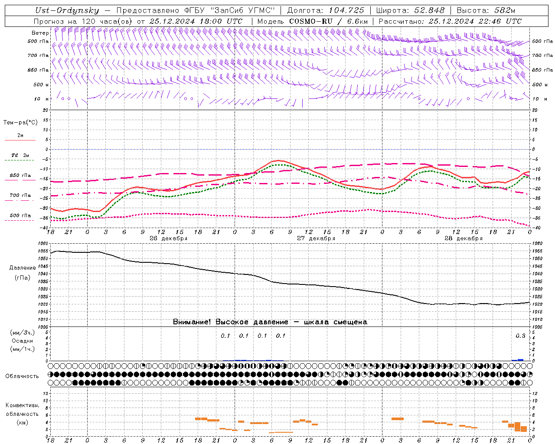Click the 'Высота: 582м' header field

(x=486, y=11)
